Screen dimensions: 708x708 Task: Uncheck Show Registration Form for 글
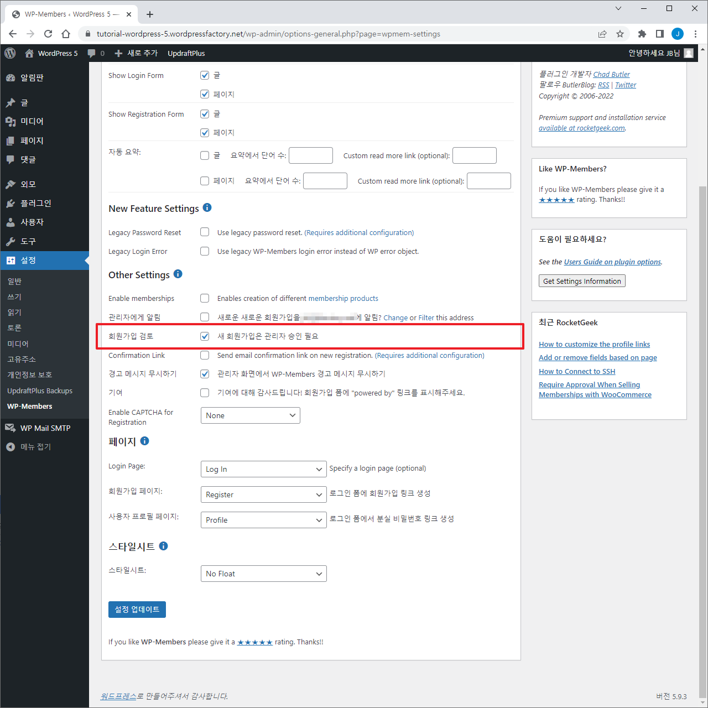[205, 114]
